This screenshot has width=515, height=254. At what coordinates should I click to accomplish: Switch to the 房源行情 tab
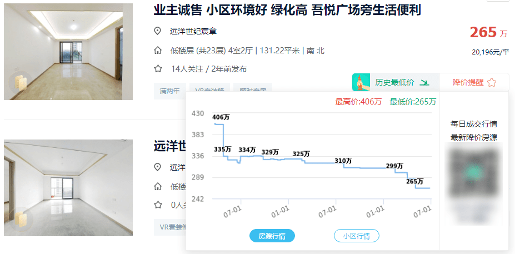272,236
